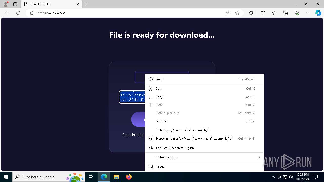Open a new tab with plus button
The width and height of the screenshot is (324, 182).
coord(86,4)
